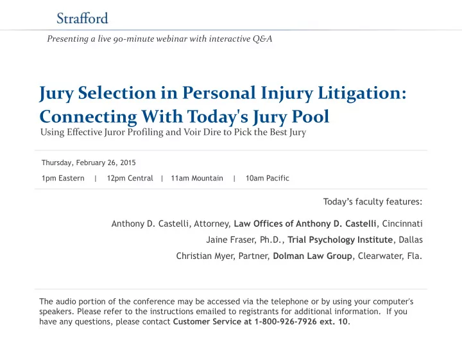Select the webinar tagline text
This screenshot has width=462, height=347.
pos(159,39)
